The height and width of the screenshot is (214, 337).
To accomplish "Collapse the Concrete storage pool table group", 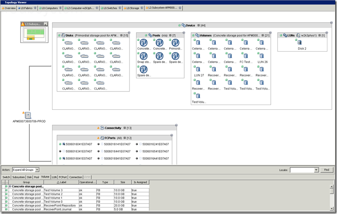I will point(10,186).
